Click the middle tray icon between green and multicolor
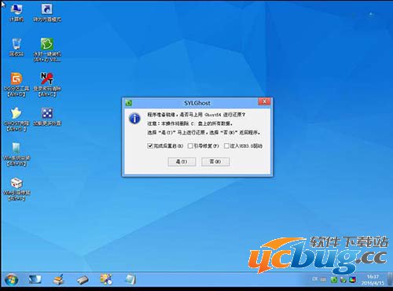 coord(343,280)
